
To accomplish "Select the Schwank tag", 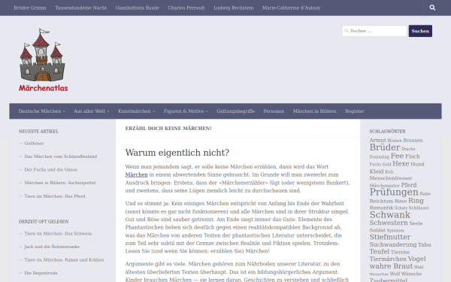I will tap(390, 214).
